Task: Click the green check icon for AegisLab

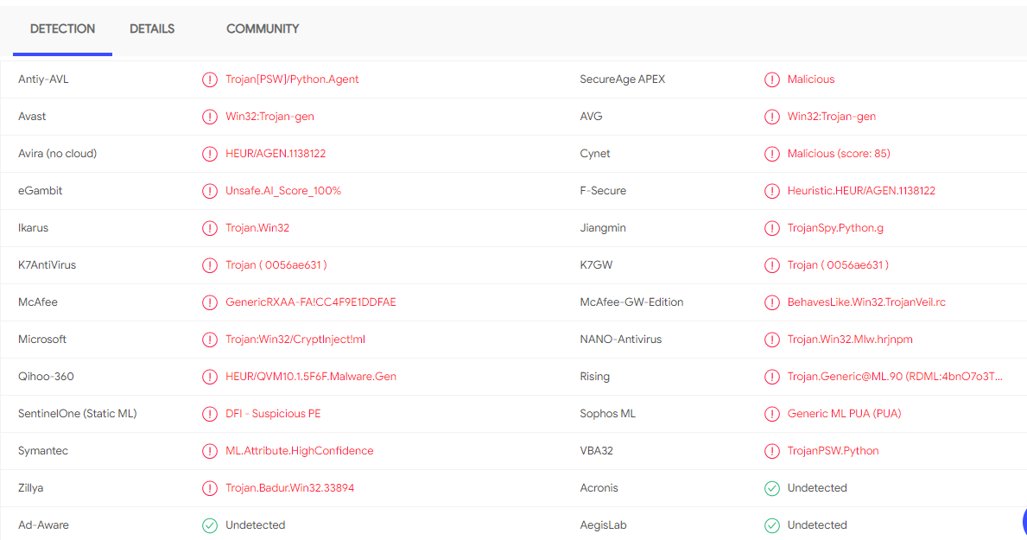Action: pyautogui.click(x=772, y=525)
